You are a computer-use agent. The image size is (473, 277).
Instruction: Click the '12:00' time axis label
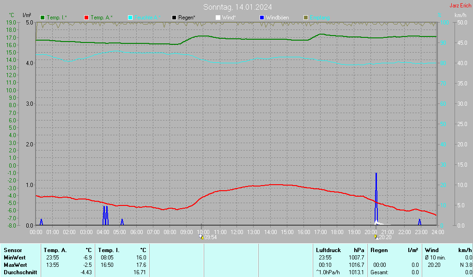coord(237,232)
